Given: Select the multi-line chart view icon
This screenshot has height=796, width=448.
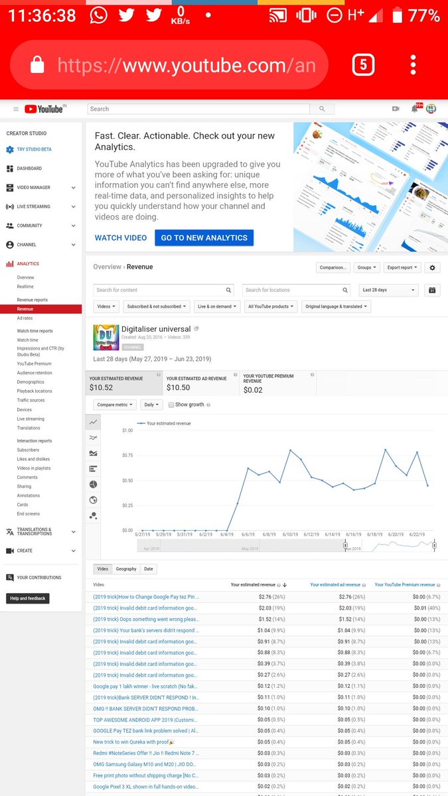Looking at the screenshot, I should [x=94, y=438].
